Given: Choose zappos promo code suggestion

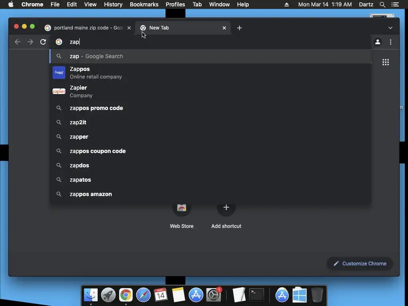Looking at the screenshot, I should 210,108.
